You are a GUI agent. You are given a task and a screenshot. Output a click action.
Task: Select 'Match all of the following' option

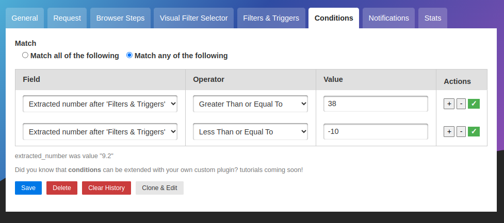pyautogui.click(x=25, y=55)
